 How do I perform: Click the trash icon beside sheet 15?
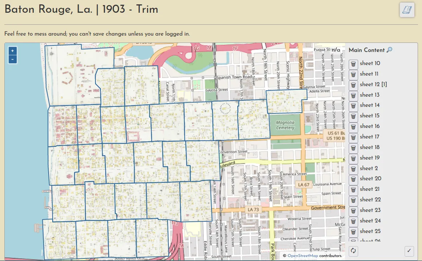pyautogui.click(x=353, y=116)
